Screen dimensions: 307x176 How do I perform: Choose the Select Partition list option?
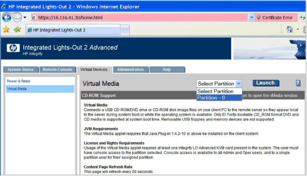[215, 91]
